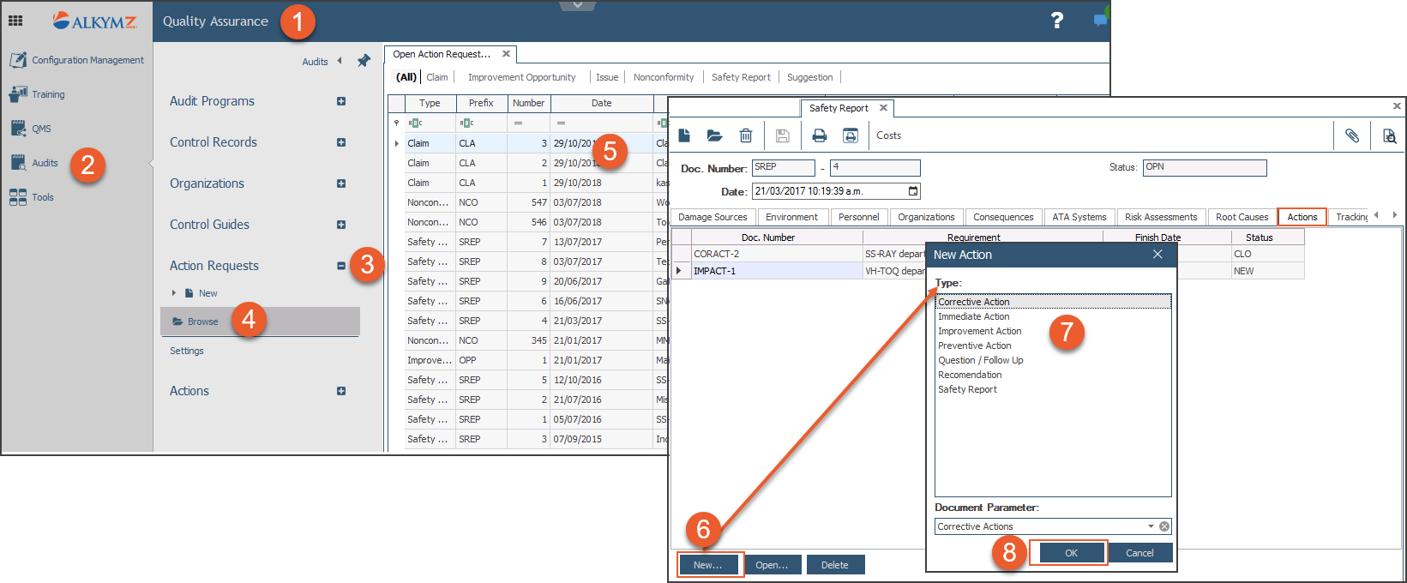The width and height of the screenshot is (1407, 583).
Task: Select the NCO 547 row in list
Action: (x=529, y=202)
